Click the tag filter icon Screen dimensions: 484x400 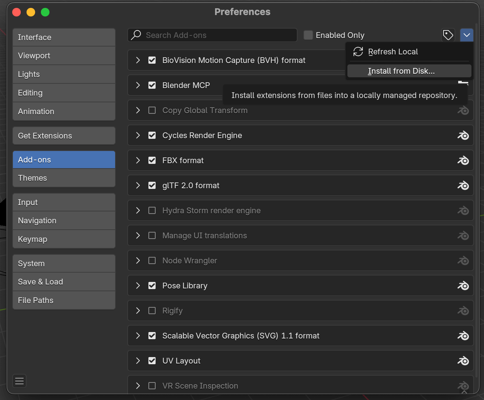pos(448,35)
